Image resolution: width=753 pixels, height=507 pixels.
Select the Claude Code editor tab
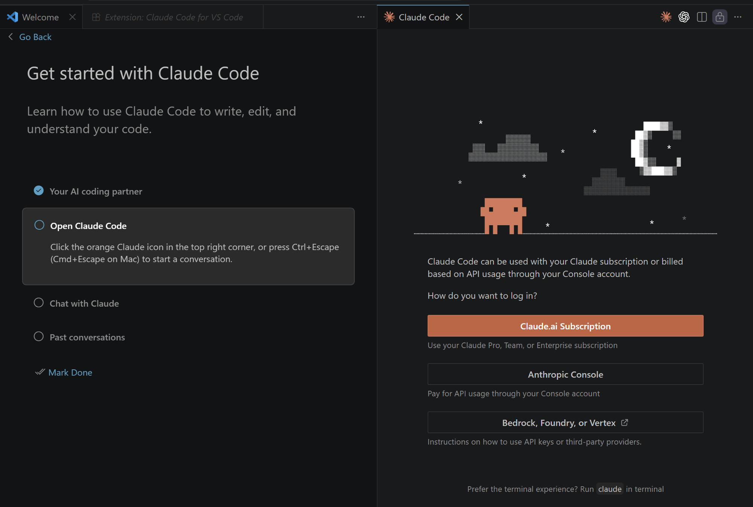pos(424,17)
